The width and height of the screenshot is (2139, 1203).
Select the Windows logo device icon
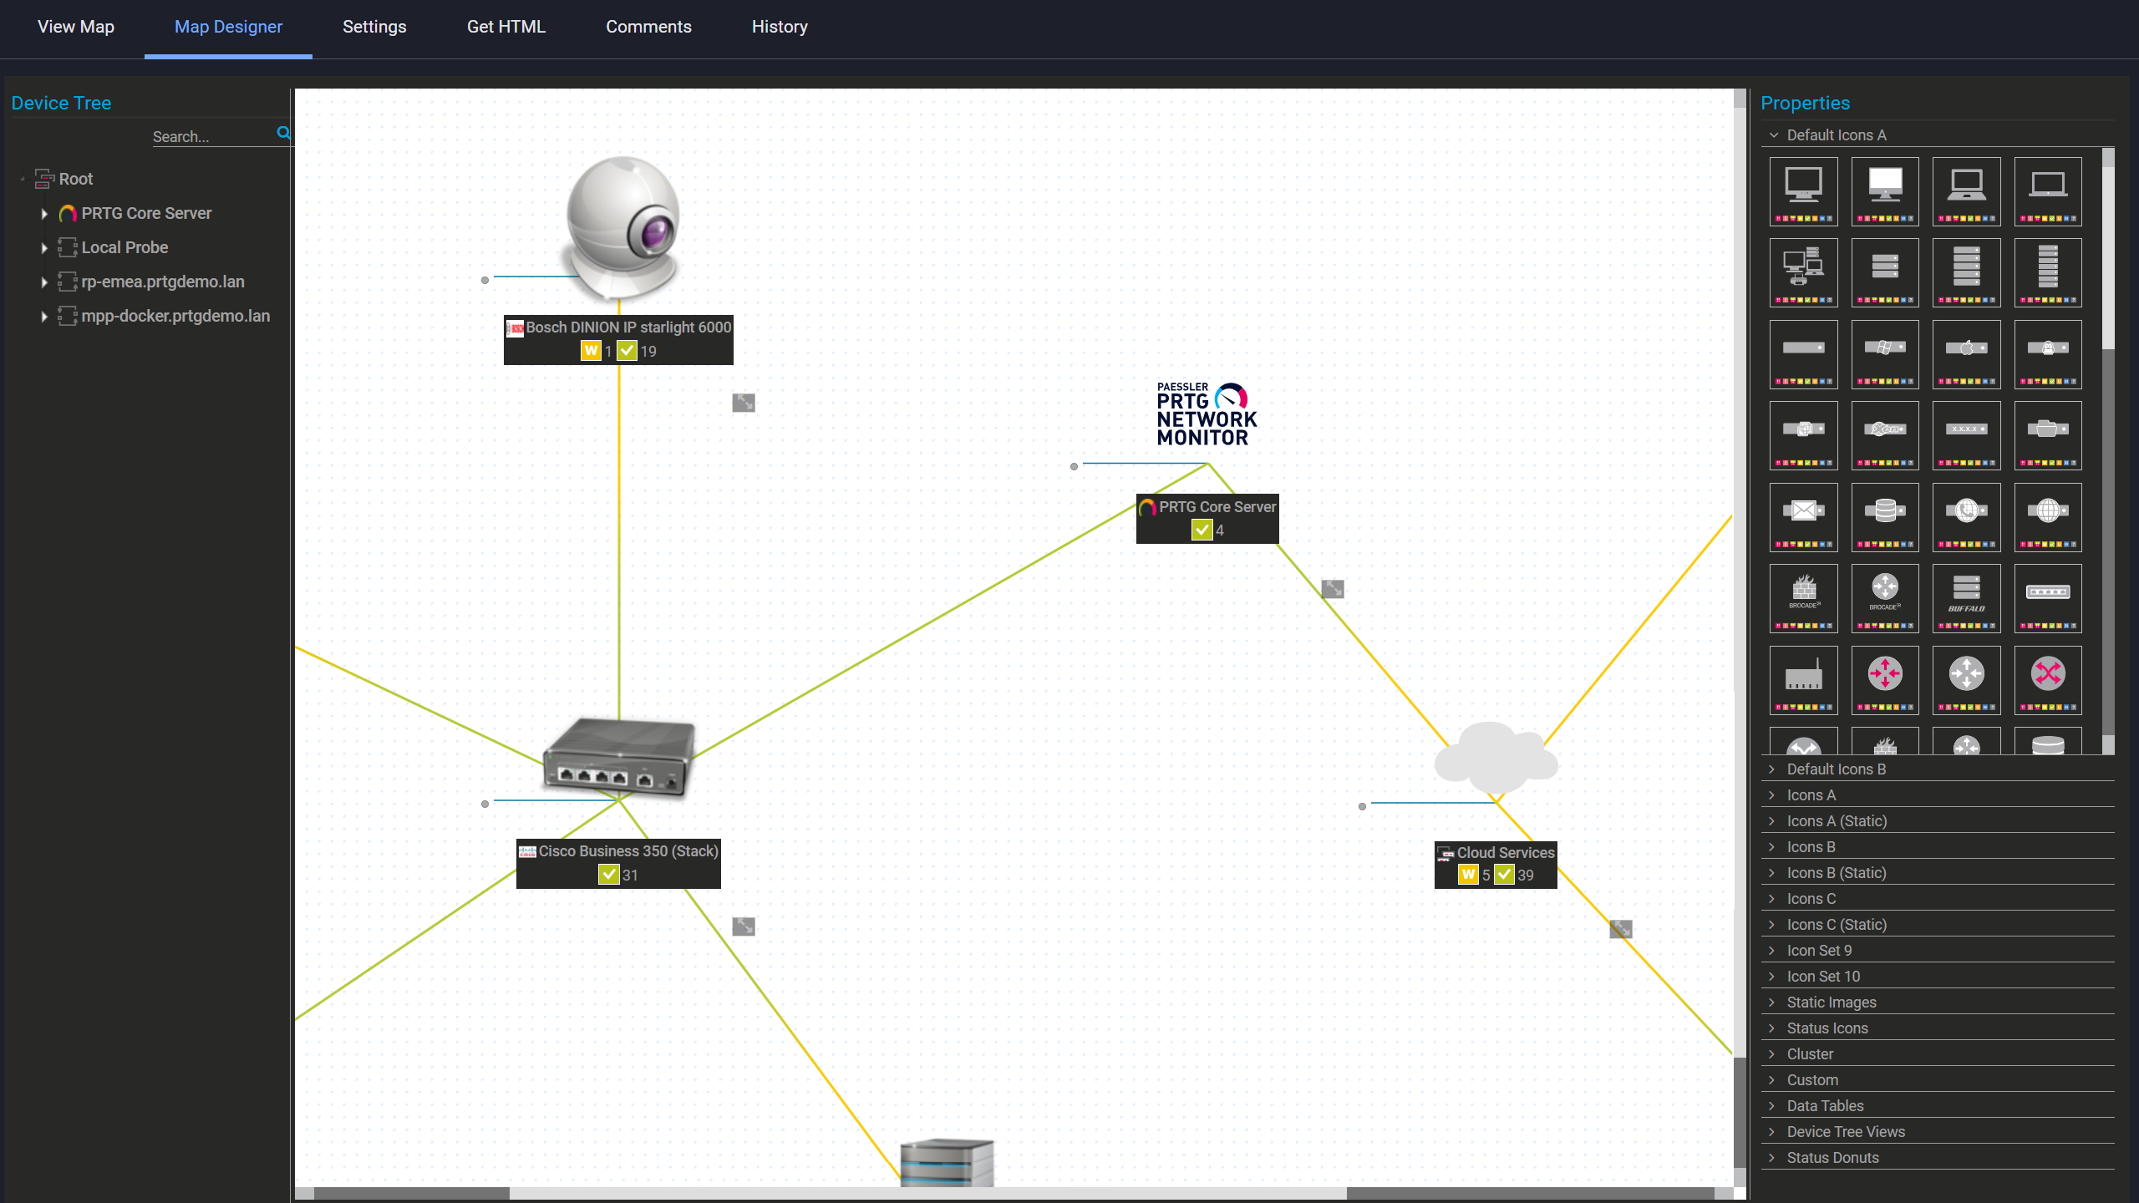point(1885,354)
